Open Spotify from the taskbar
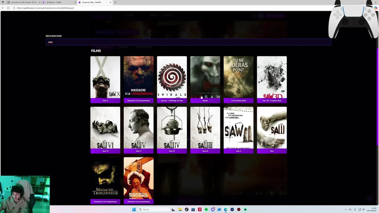The width and height of the screenshot is (379, 213). tap(206, 209)
